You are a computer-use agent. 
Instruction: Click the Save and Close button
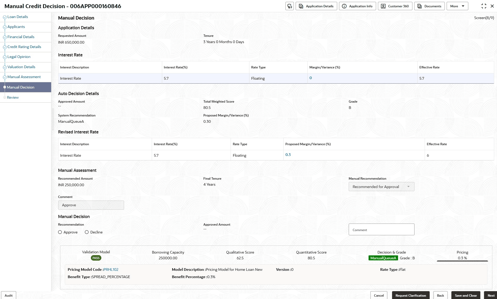[x=466, y=295]
